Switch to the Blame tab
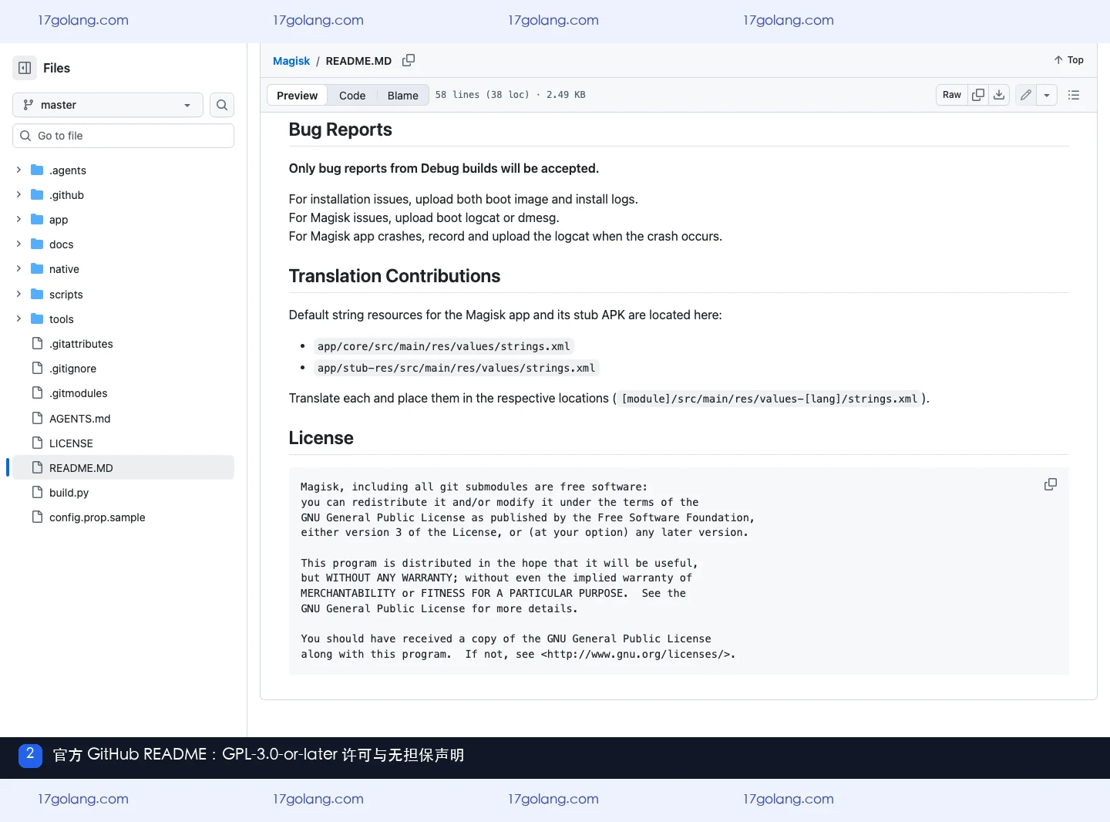 [x=403, y=96]
